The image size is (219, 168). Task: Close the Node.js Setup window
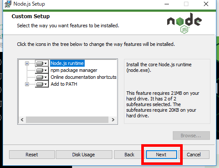pos(206,4)
